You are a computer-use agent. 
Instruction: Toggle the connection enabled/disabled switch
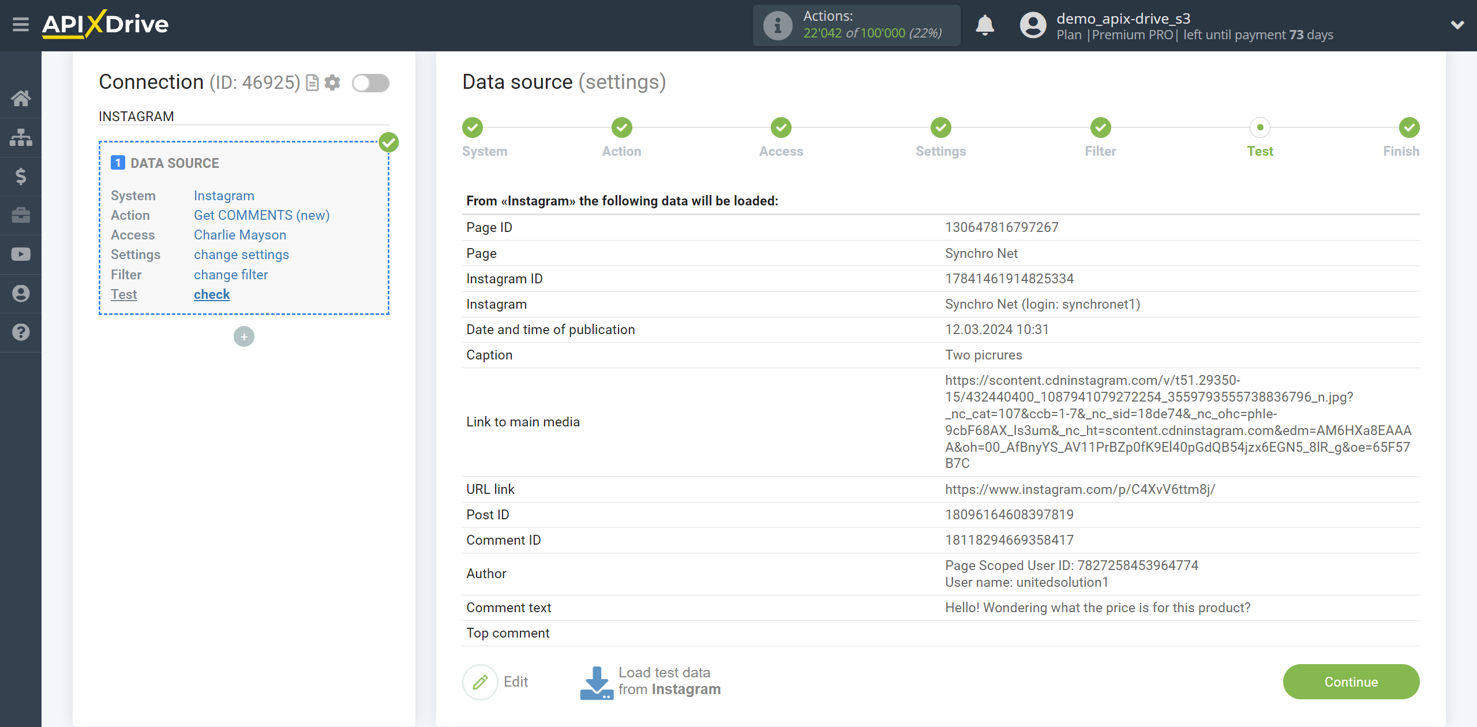(x=371, y=83)
